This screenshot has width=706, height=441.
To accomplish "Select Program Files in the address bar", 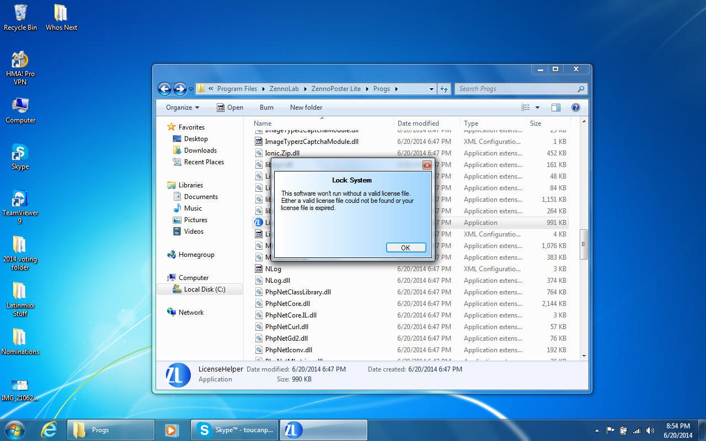I will pyautogui.click(x=237, y=89).
